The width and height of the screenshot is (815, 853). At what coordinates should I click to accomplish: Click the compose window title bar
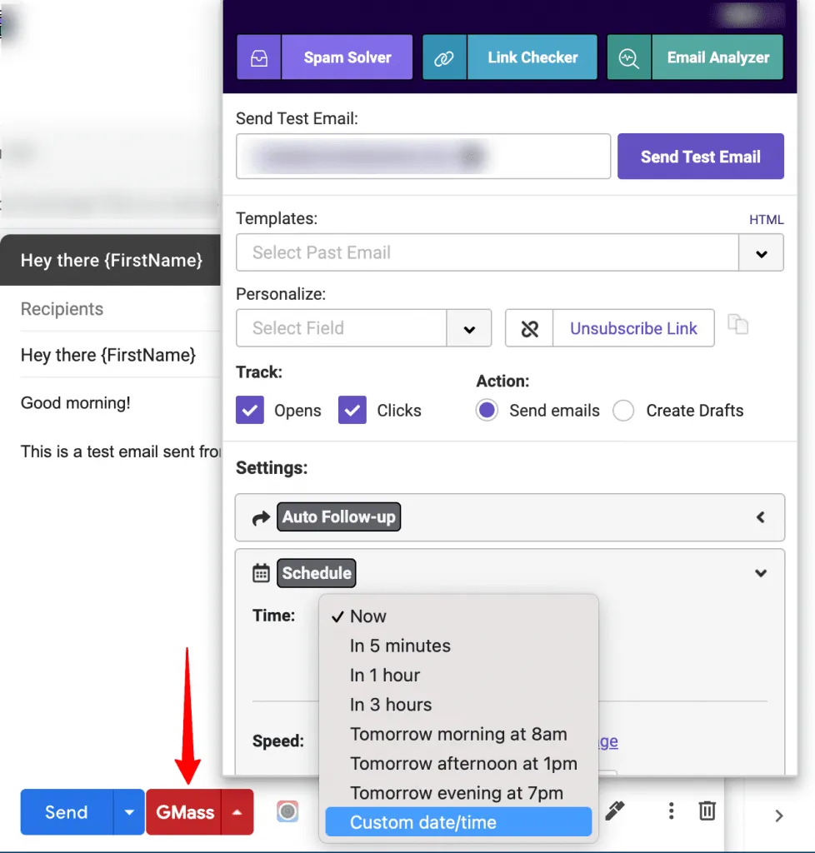coord(111,260)
